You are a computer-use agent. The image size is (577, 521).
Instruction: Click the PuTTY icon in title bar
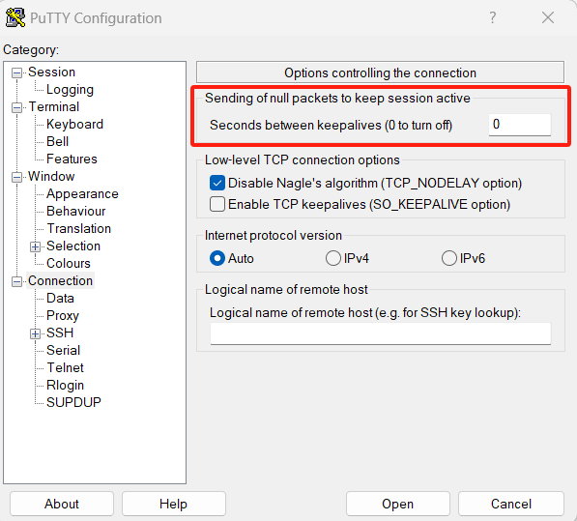pyautogui.click(x=15, y=17)
